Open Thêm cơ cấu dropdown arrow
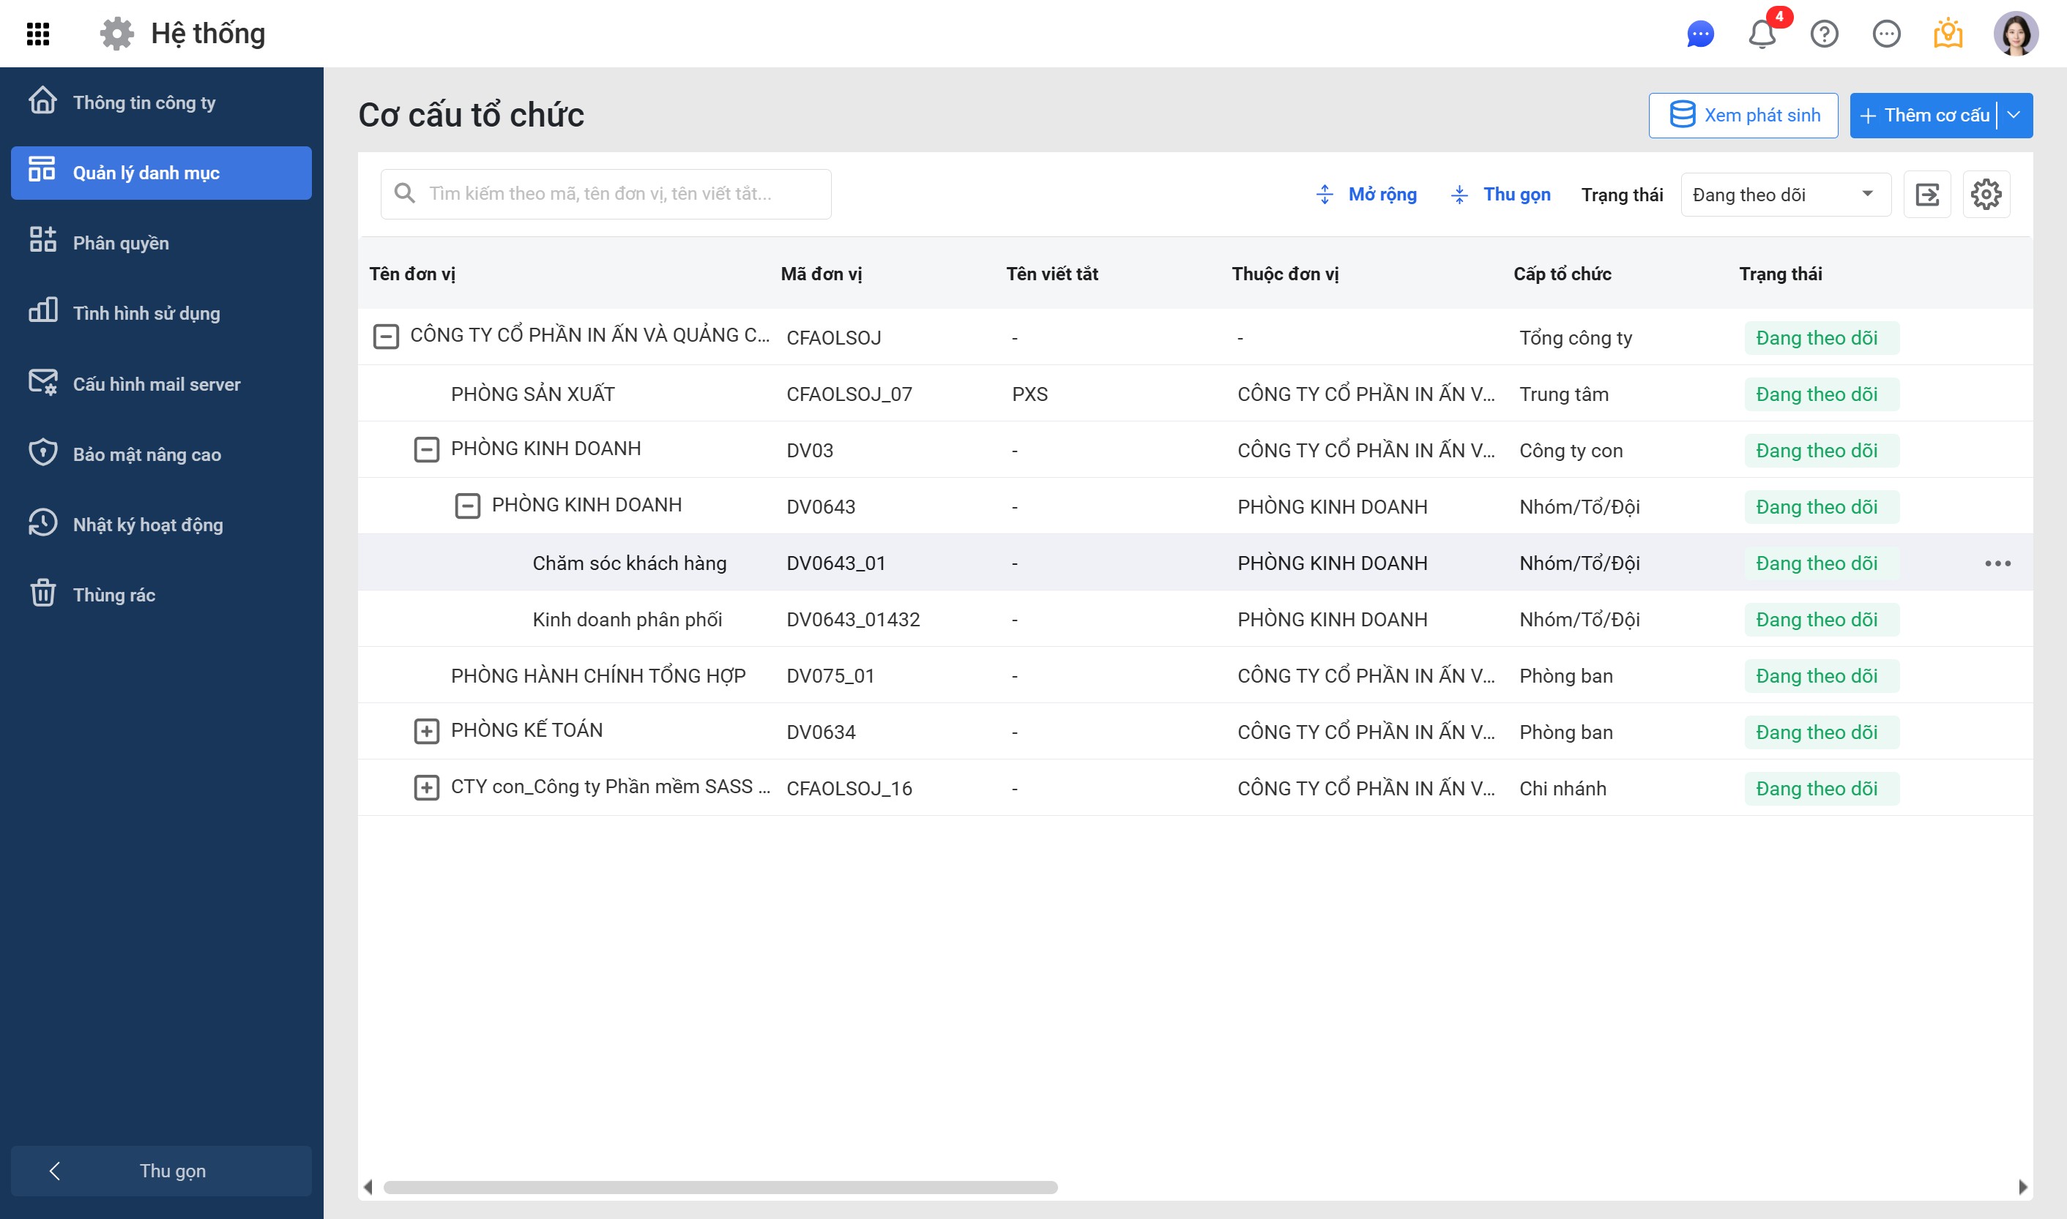Viewport: 2067px width, 1219px height. 2014,115
